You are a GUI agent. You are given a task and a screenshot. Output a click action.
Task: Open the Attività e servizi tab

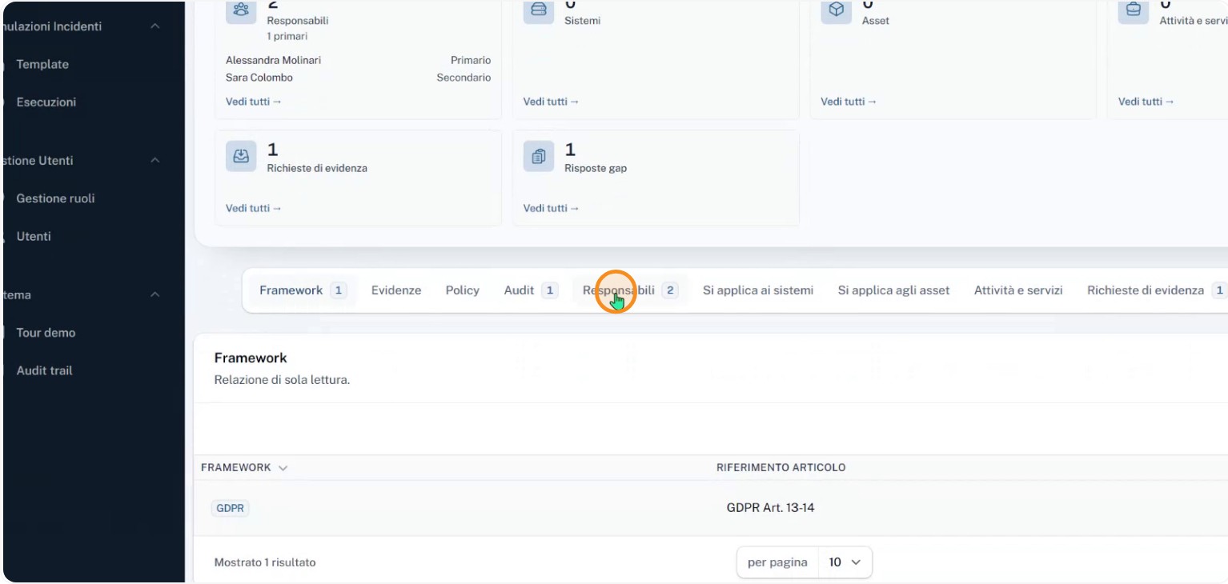click(1018, 290)
